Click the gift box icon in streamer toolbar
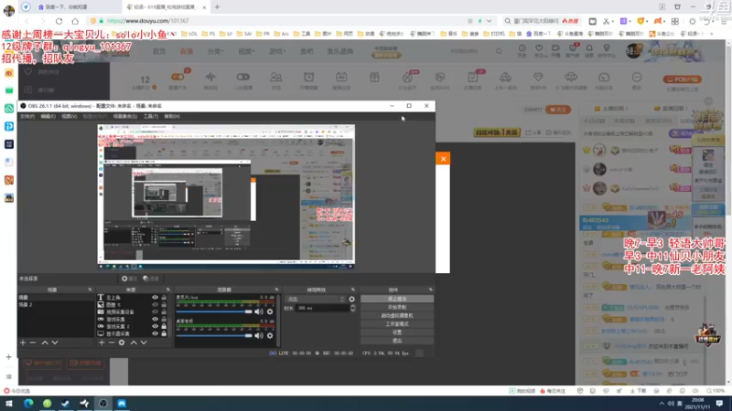The width and height of the screenshot is (732, 411). [x=374, y=78]
